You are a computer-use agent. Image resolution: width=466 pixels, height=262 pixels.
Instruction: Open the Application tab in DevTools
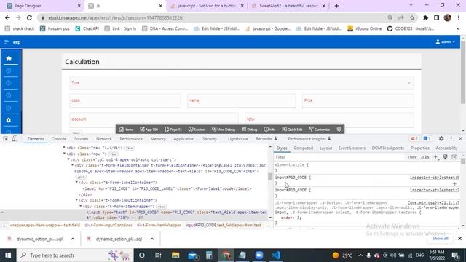(x=184, y=139)
